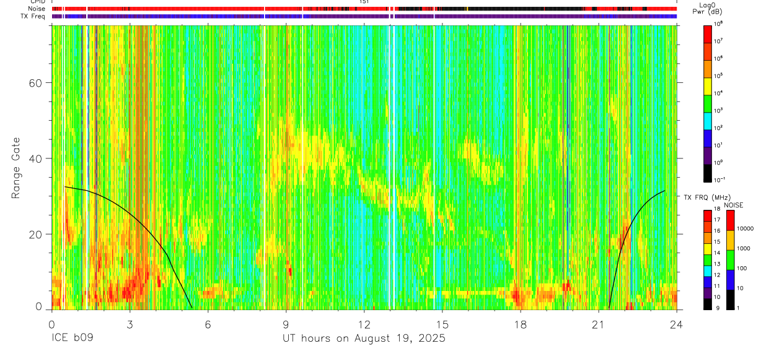Screen dimensions: 761x351
Task: Pick the blue band of the Lag0 power colorbar
Action: click(707, 138)
